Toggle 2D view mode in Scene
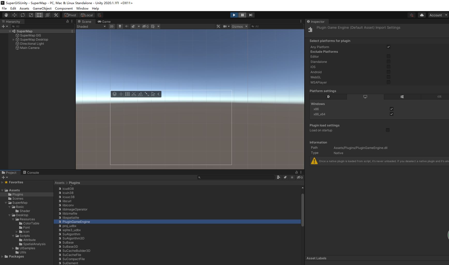This screenshot has height=265, width=449. pos(111,26)
